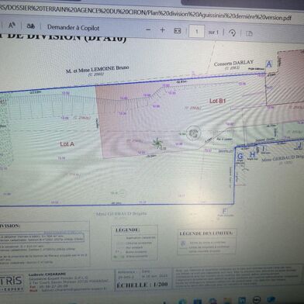Click the fit to width icon

(x=178, y=31)
